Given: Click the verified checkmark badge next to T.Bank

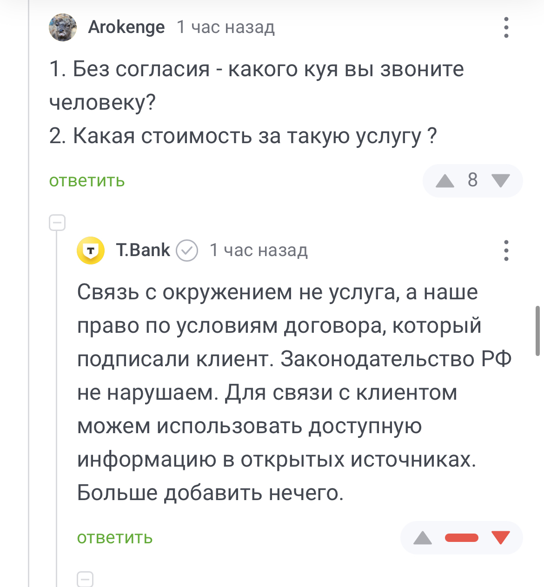Looking at the screenshot, I should point(186,251).
